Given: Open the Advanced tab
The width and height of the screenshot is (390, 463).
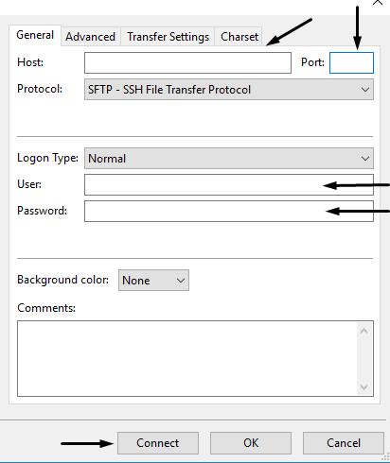Looking at the screenshot, I should (90, 37).
